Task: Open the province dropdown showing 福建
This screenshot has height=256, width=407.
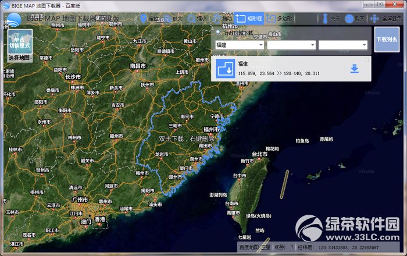Action: 240,45
